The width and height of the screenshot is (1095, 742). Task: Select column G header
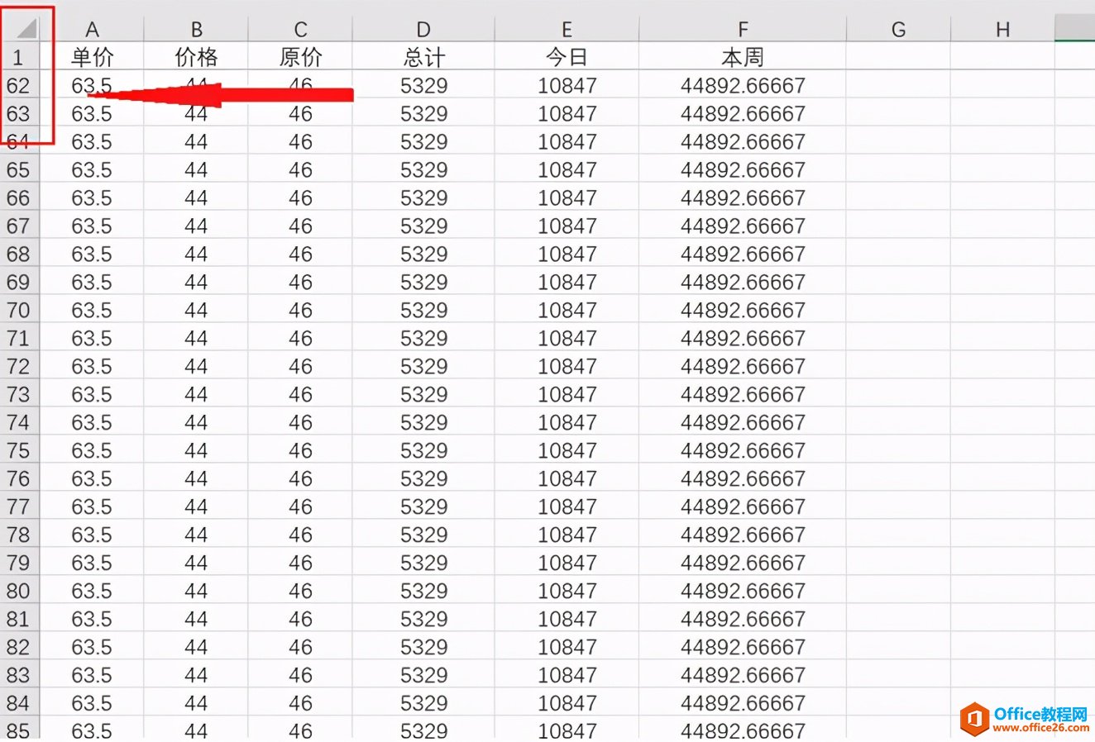[898, 29]
